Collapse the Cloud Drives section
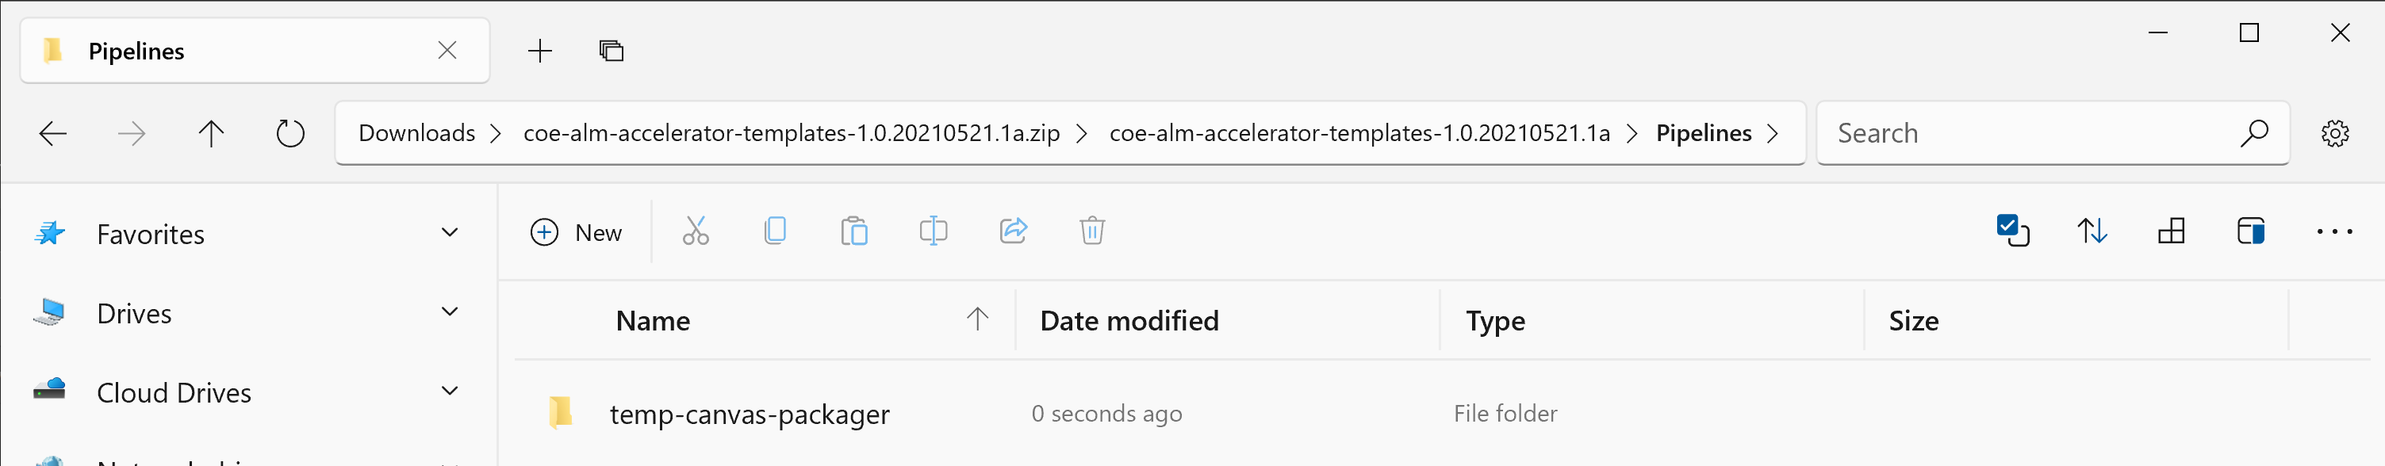Viewport: 2385px width, 466px height. (x=450, y=392)
